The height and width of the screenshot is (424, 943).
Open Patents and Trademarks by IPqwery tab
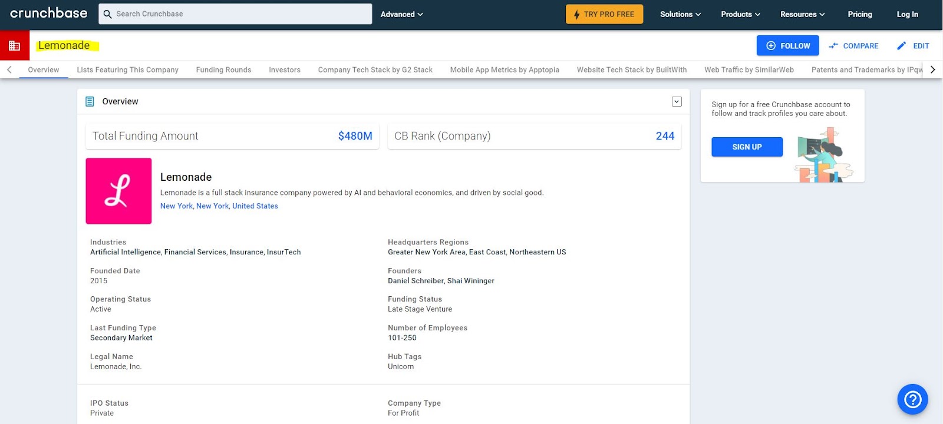coord(867,69)
